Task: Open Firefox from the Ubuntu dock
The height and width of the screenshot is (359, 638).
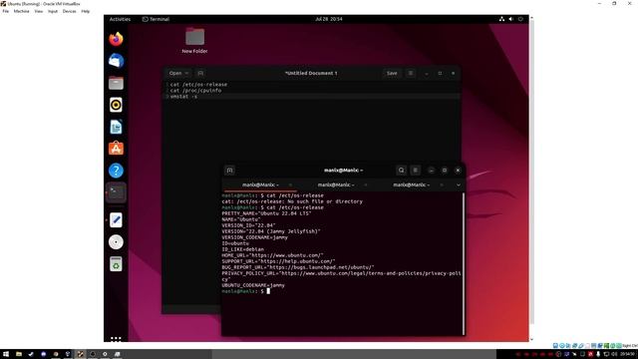Action: [116, 39]
